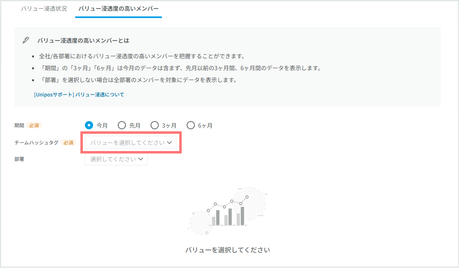Open the バリューを選択してください hashtag dropdown

130,143
